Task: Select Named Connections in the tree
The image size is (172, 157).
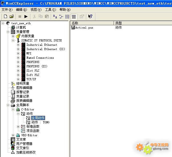Action: coord(40,58)
